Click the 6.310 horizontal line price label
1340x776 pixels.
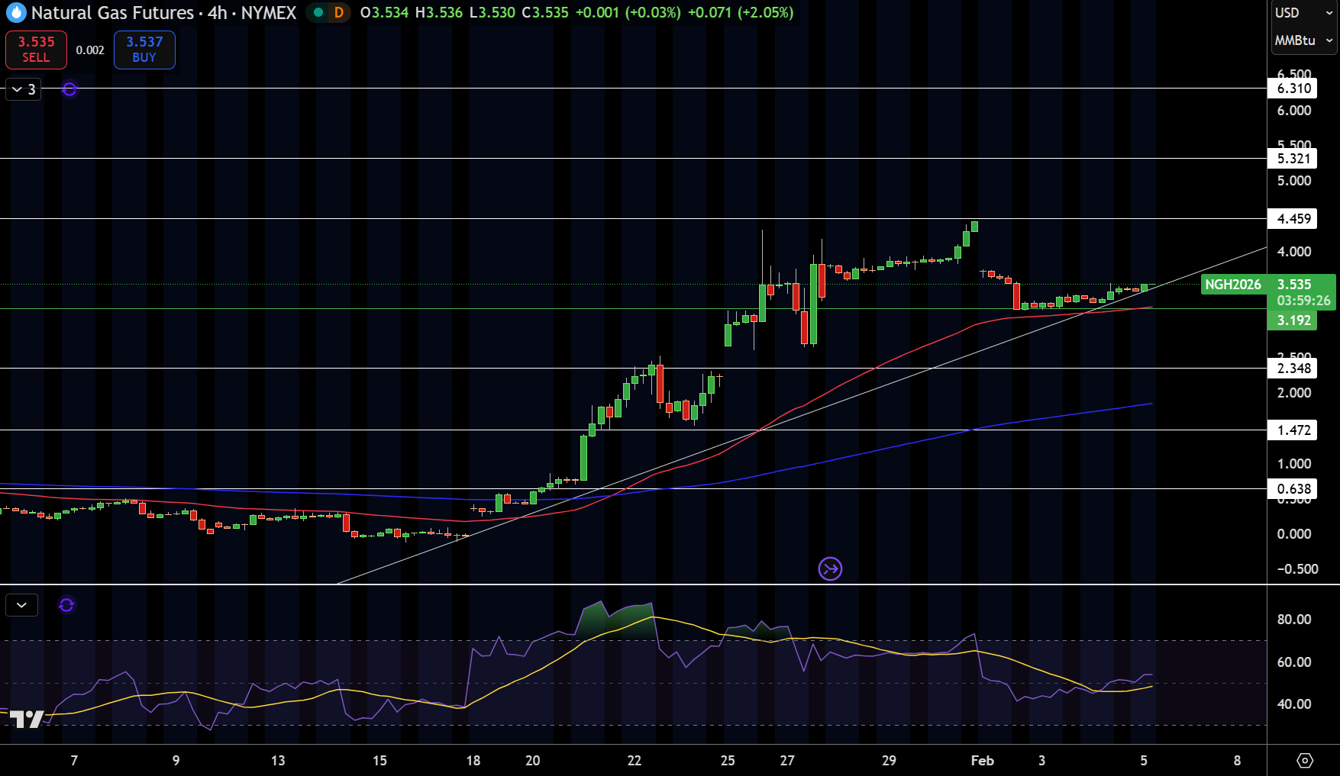tap(1292, 89)
